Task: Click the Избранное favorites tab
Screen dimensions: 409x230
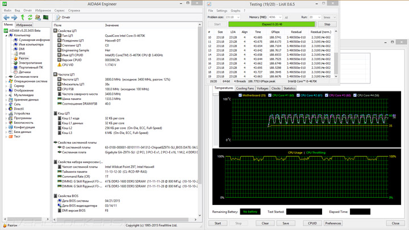Action: [24, 25]
